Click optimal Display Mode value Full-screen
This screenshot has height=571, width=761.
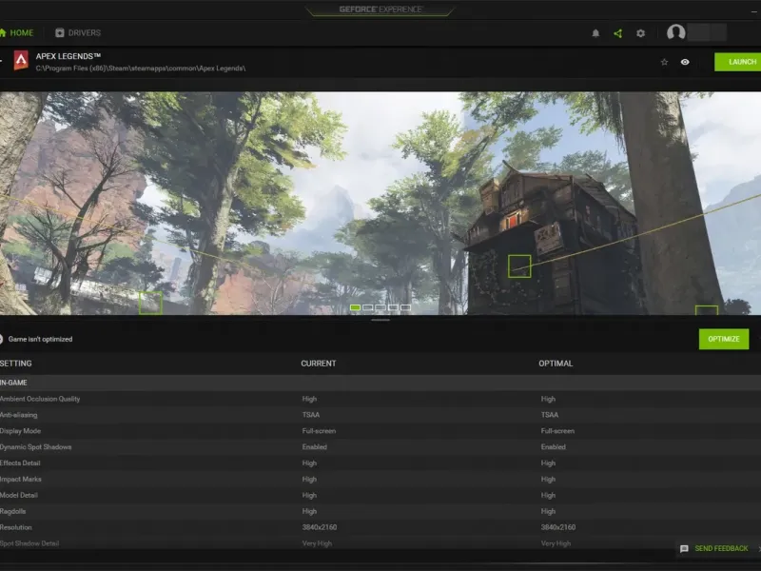click(557, 431)
